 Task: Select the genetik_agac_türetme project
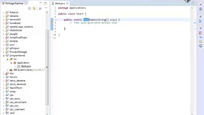tap(21, 27)
